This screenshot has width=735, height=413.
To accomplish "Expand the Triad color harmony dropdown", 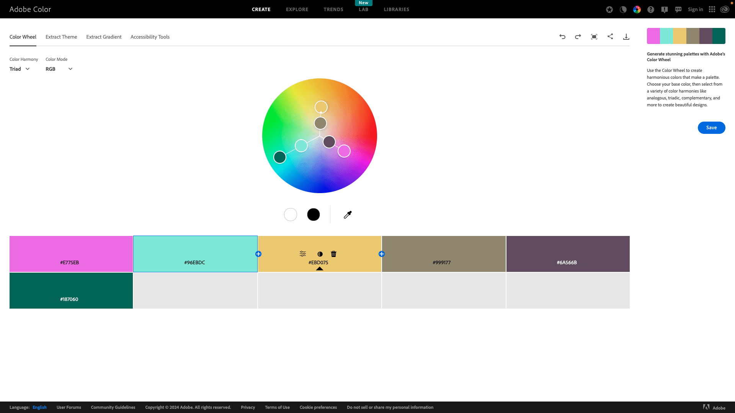I will coord(20,69).
